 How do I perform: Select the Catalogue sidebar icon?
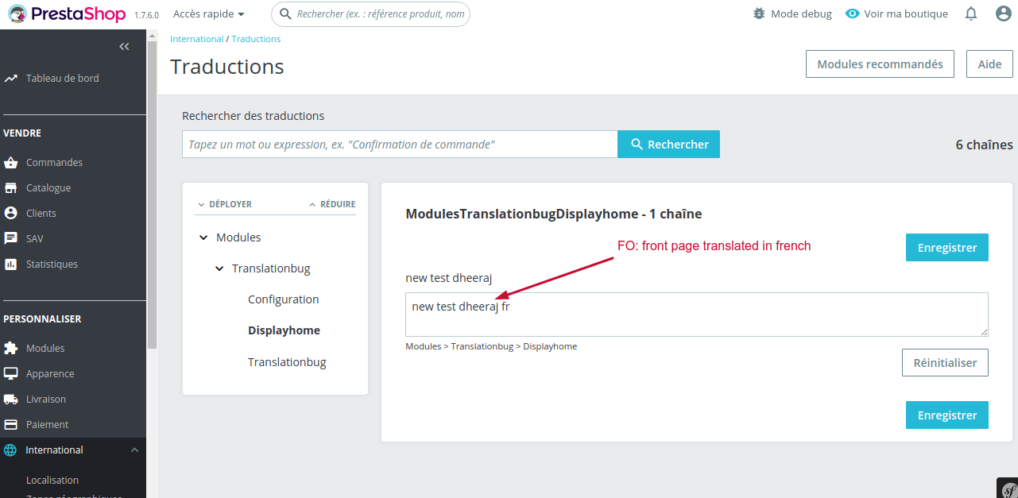11,187
